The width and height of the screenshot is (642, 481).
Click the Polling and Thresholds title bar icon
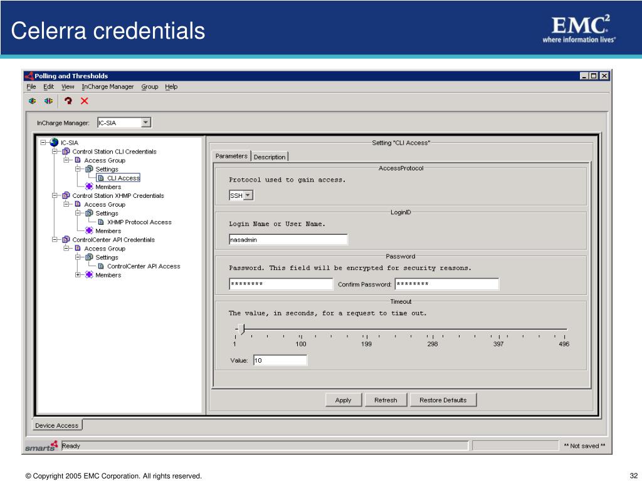(x=29, y=76)
